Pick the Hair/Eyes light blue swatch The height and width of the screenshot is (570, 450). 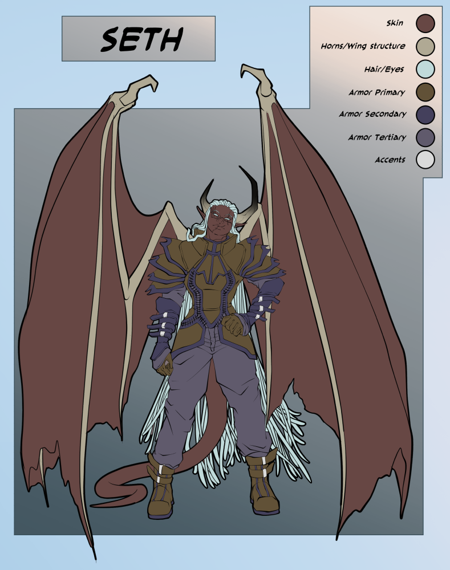point(425,69)
